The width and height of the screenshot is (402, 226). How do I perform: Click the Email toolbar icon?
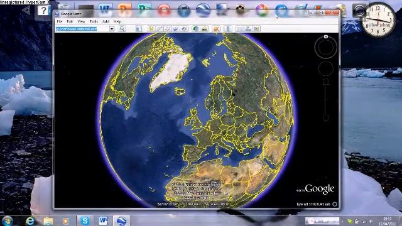(239, 29)
